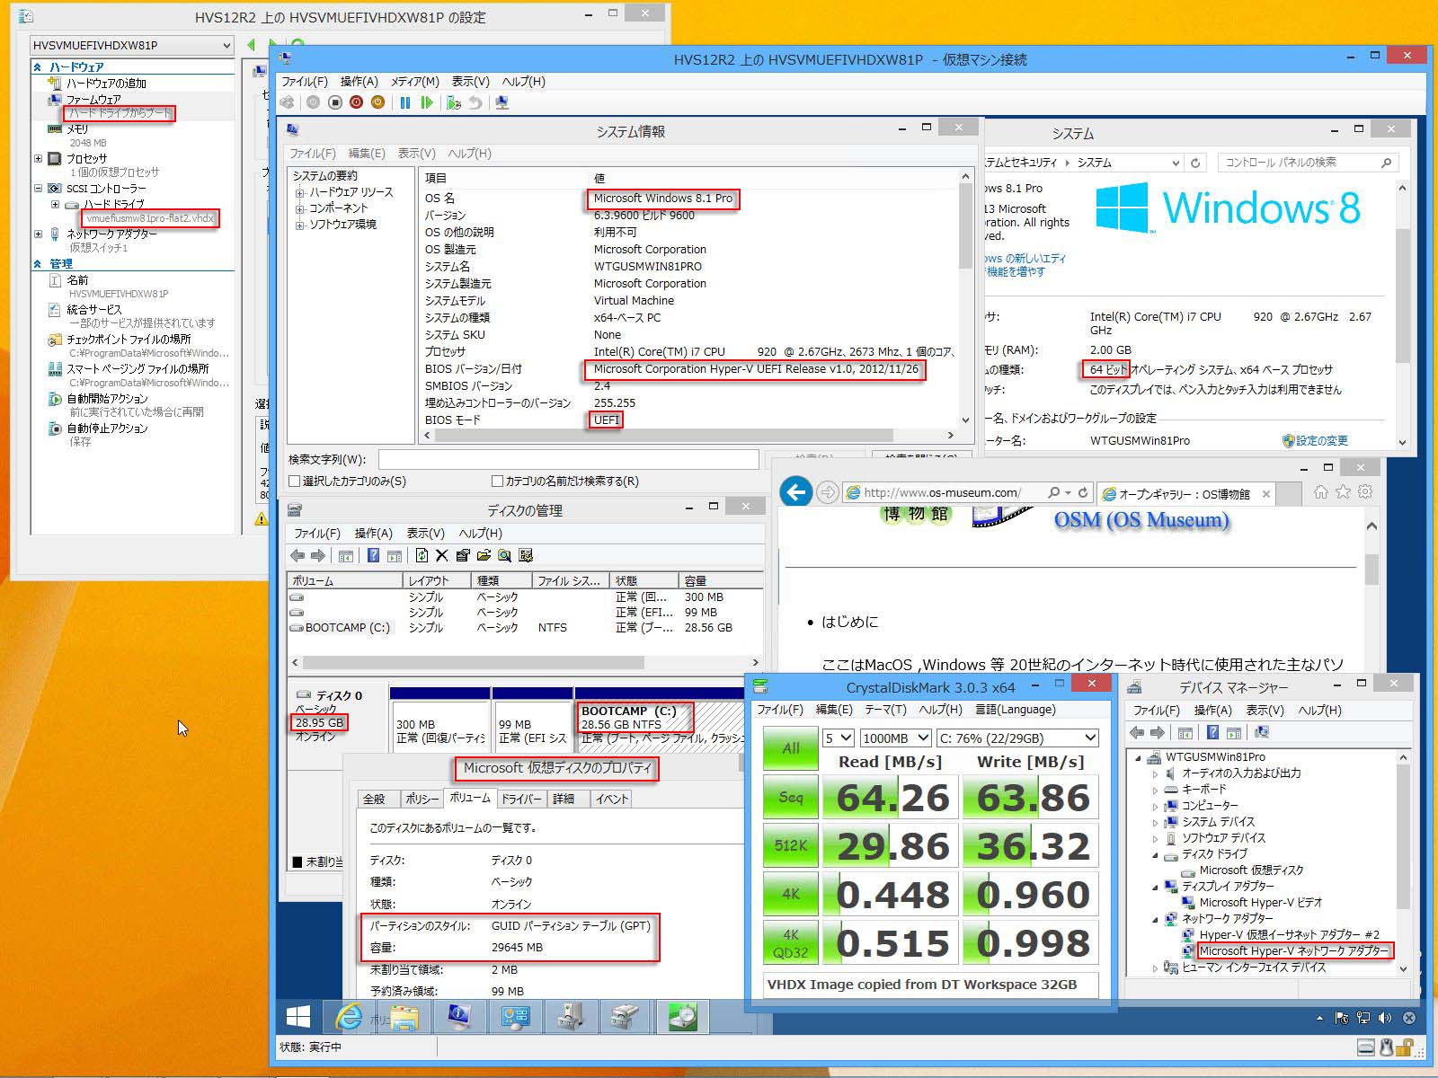Click the orange Save state icon in VM toolbar
Viewport: 1438px width, 1078px height.
[377, 102]
